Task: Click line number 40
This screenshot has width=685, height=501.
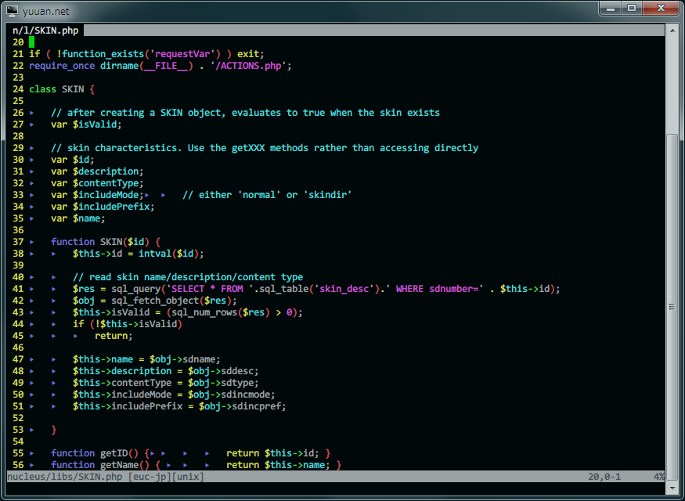Action: [18, 277]
